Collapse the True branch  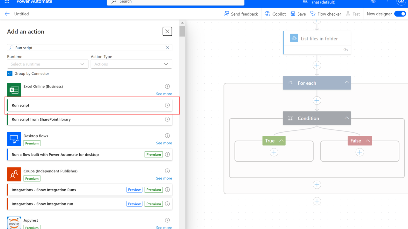tap(281, 141)
